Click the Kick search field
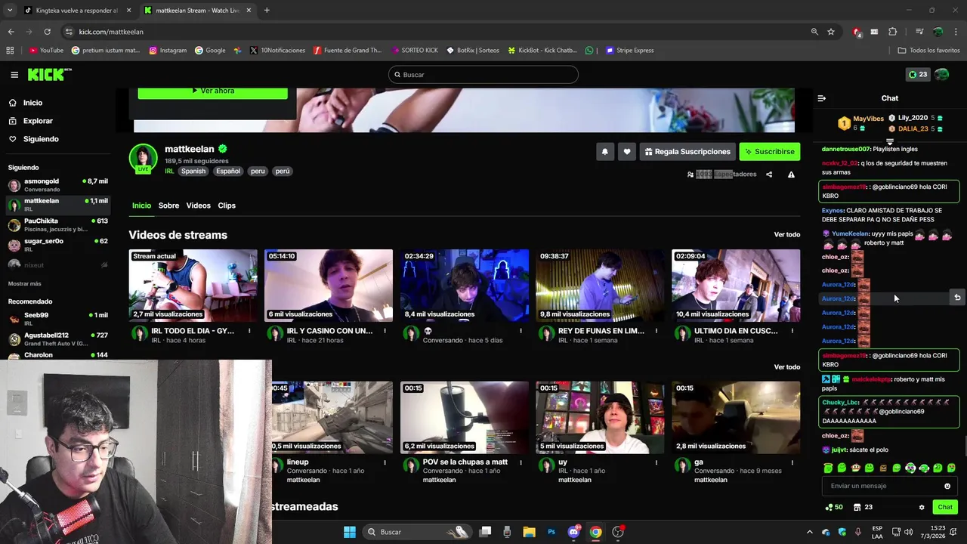This screenshot has width=967, height=544. click(x=483, y=75)
